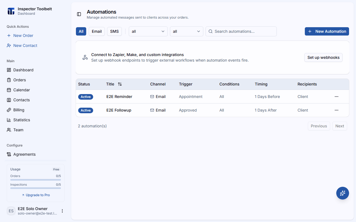Toggle the sidebar panel icon

coord(79,14)
